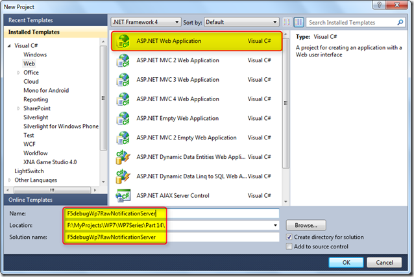The height and width of the screenshot is (277, 414).
Task: Click the ASP.NET Web Application template icon
Action: (x=123, y=42)
